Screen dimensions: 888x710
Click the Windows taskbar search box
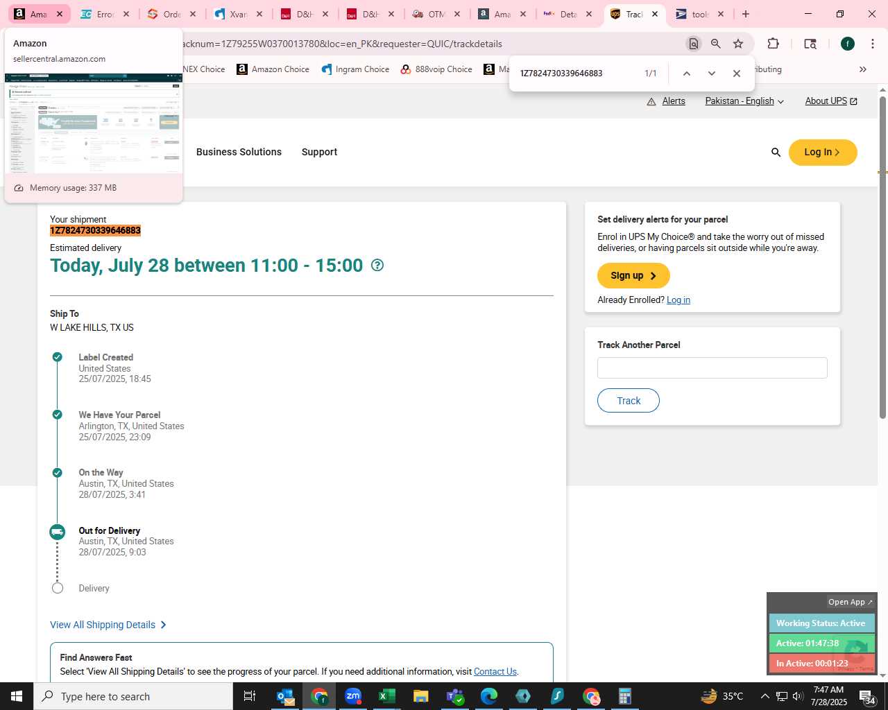[133, 696]
